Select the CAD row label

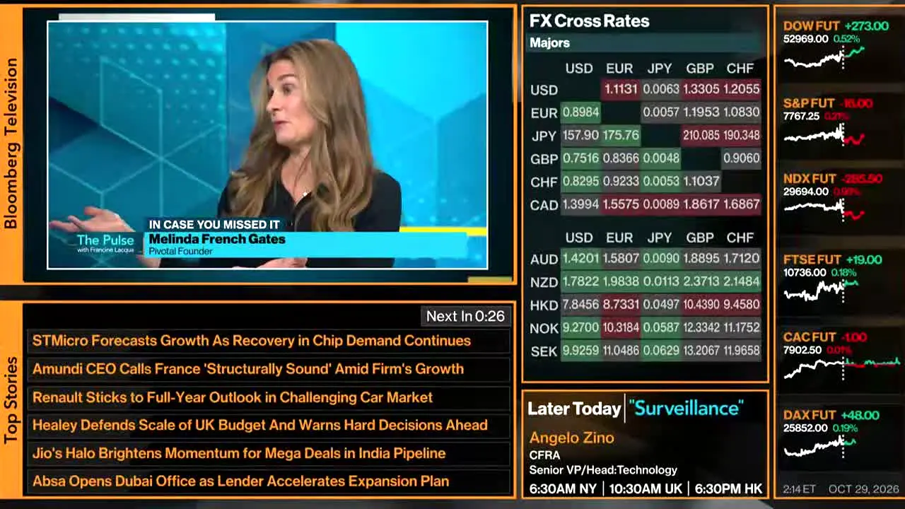click(544, 205)
